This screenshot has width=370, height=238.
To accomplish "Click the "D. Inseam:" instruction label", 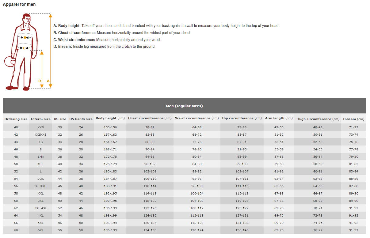I will 63,47.
